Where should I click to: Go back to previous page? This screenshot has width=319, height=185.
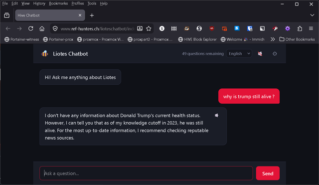click(8, 29)
